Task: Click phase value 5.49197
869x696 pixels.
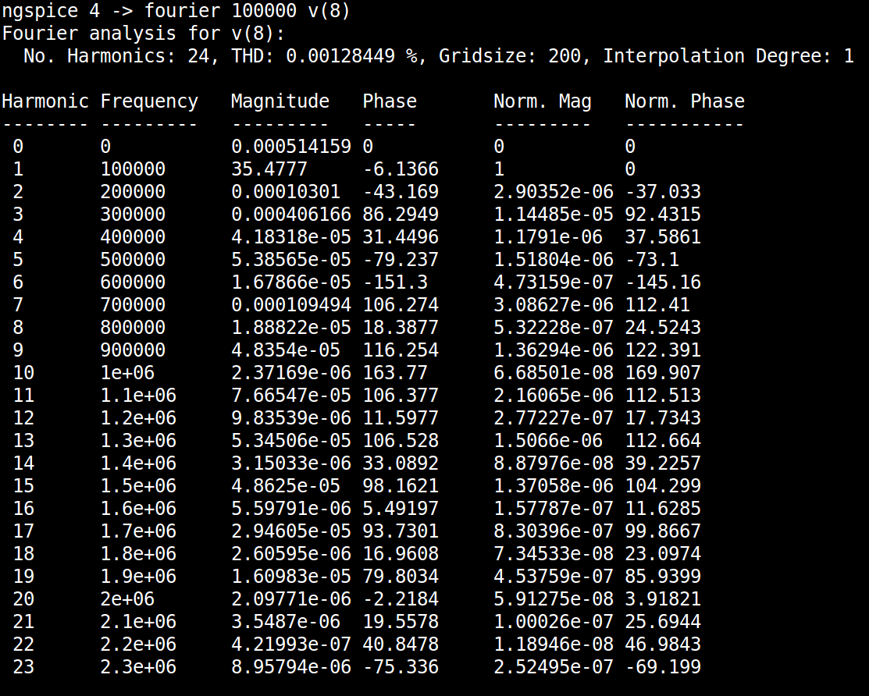Action: pos(400,509)
